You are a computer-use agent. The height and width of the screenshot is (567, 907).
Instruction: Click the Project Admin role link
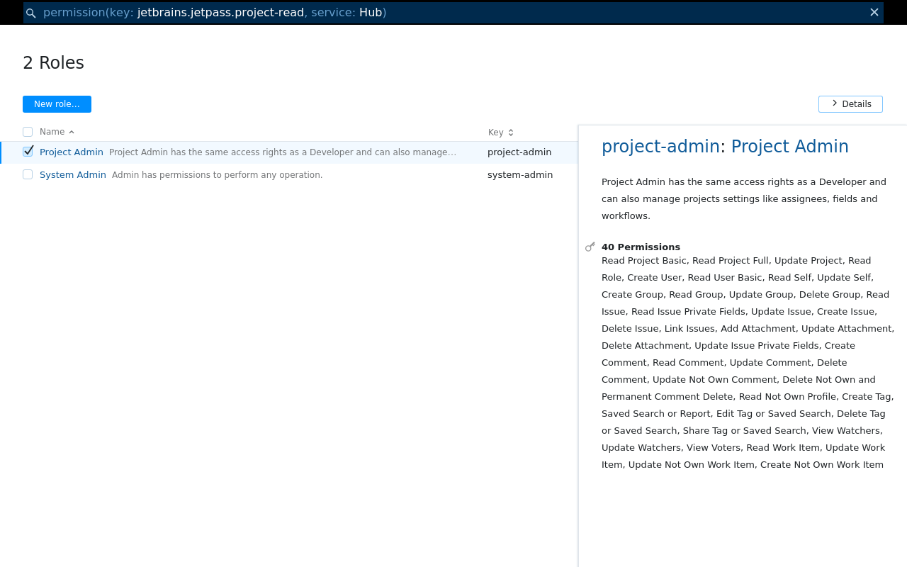pos(71,152)
